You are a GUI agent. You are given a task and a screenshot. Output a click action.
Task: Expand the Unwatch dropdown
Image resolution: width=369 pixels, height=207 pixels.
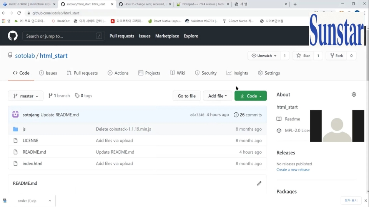[264, 56]
